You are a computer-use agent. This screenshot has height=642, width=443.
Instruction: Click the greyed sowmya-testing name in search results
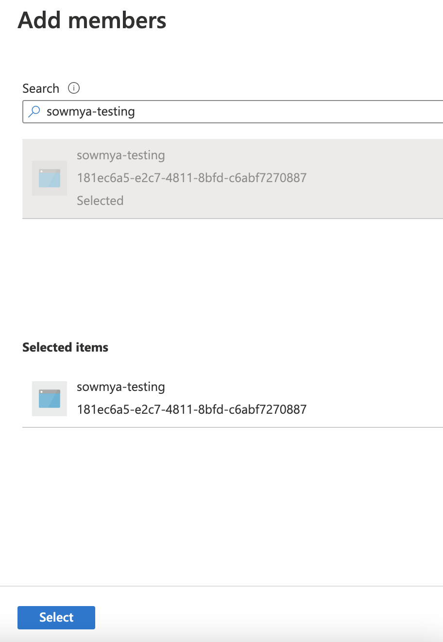121,155
